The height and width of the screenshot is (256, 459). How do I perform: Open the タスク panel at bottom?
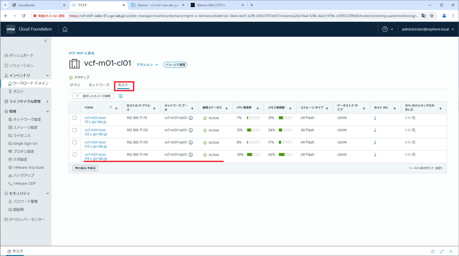15,251
